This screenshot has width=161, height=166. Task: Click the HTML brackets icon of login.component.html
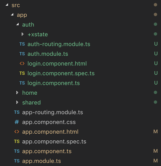22,63
